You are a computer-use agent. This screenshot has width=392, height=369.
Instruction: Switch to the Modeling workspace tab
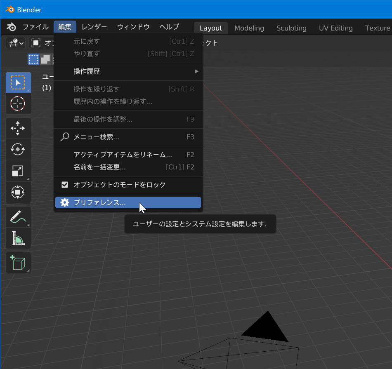[249, 28]
